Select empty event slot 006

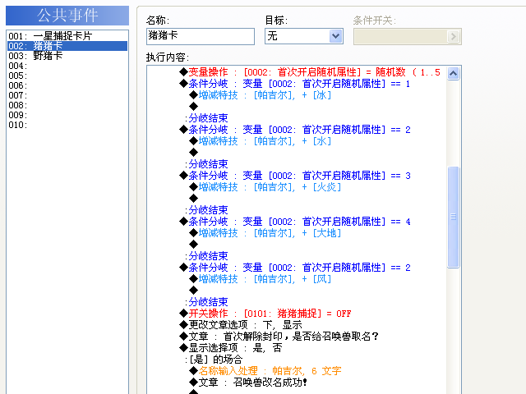pos(67,85)
